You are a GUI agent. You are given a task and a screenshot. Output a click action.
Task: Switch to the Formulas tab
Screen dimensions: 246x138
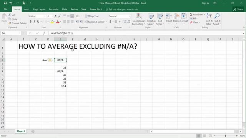click(x=54, y=9)
